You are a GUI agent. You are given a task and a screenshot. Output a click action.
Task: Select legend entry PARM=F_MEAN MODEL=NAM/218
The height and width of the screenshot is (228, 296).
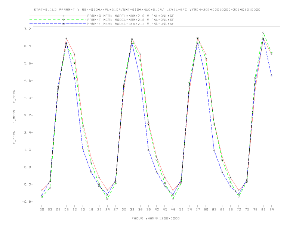coord(130,20)
